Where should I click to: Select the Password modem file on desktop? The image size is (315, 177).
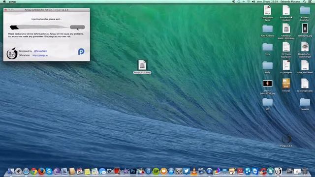tap(286, 13)
